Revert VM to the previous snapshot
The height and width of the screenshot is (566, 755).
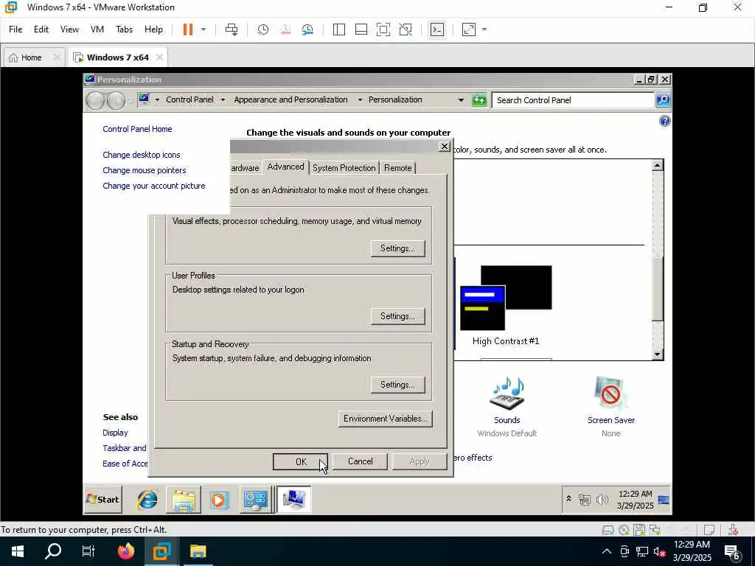285,29
